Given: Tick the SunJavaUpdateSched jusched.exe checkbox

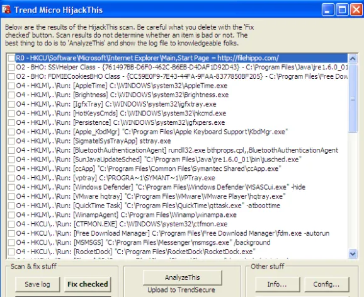Looking at the screenshot, I should pos(11,160).
